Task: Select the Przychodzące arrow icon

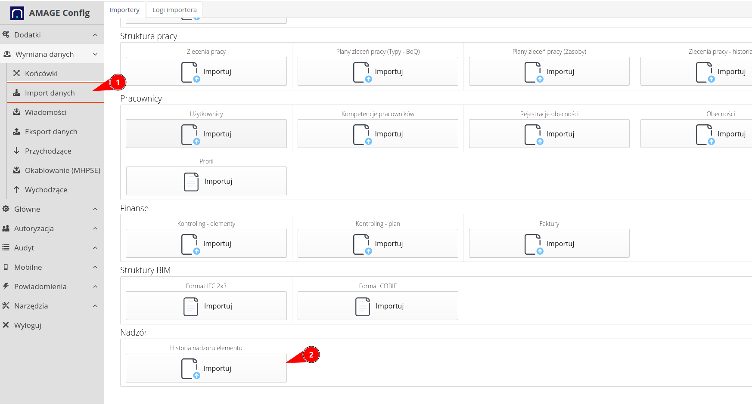Action: [17, 151]
